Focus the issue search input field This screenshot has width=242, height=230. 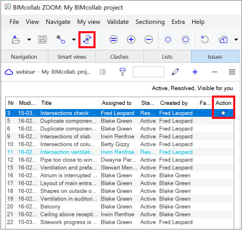[x=149, y=72]
